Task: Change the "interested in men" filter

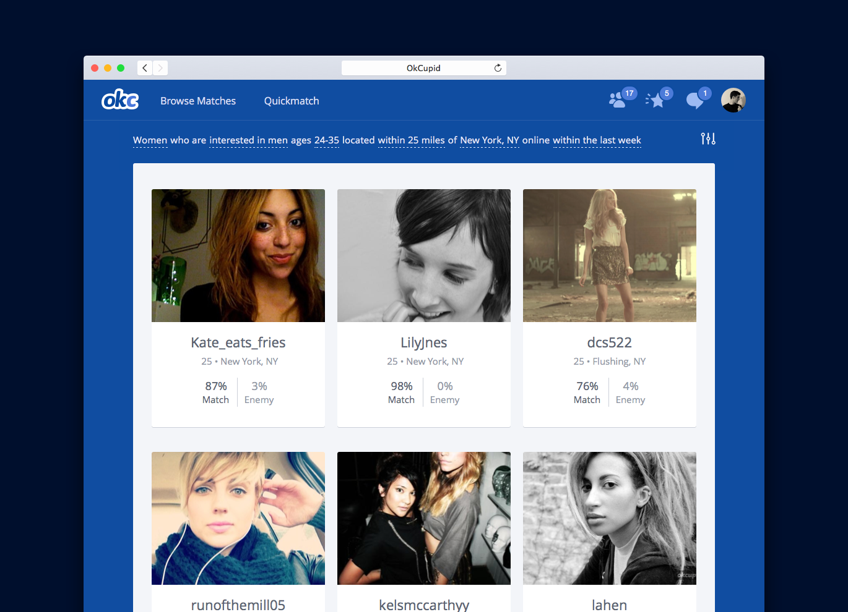Action: pyautogui.click(x=248, y=140)
